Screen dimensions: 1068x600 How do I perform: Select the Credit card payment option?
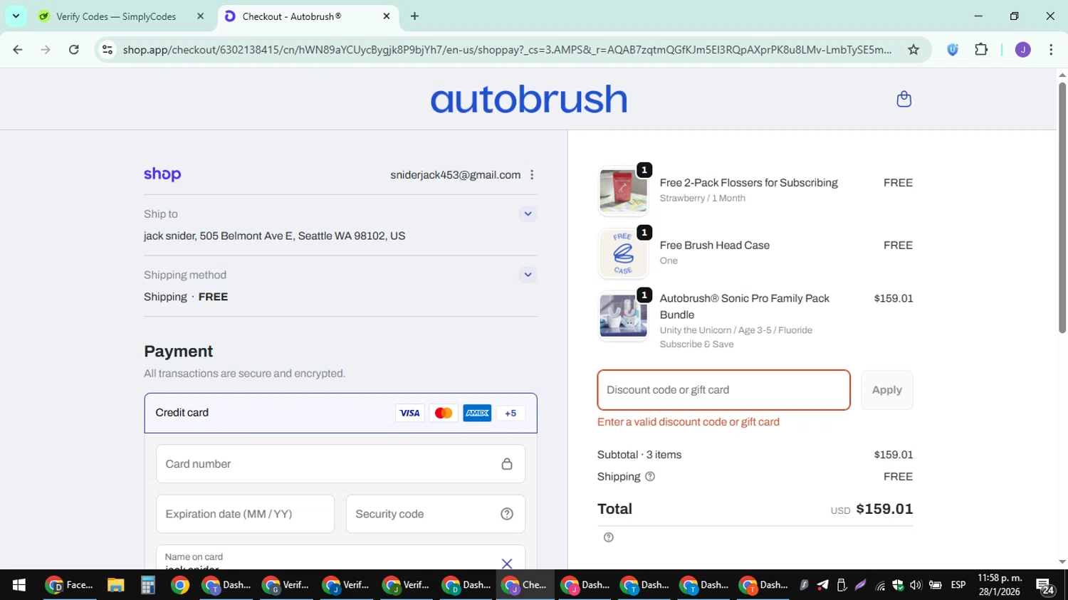(340, 413)
